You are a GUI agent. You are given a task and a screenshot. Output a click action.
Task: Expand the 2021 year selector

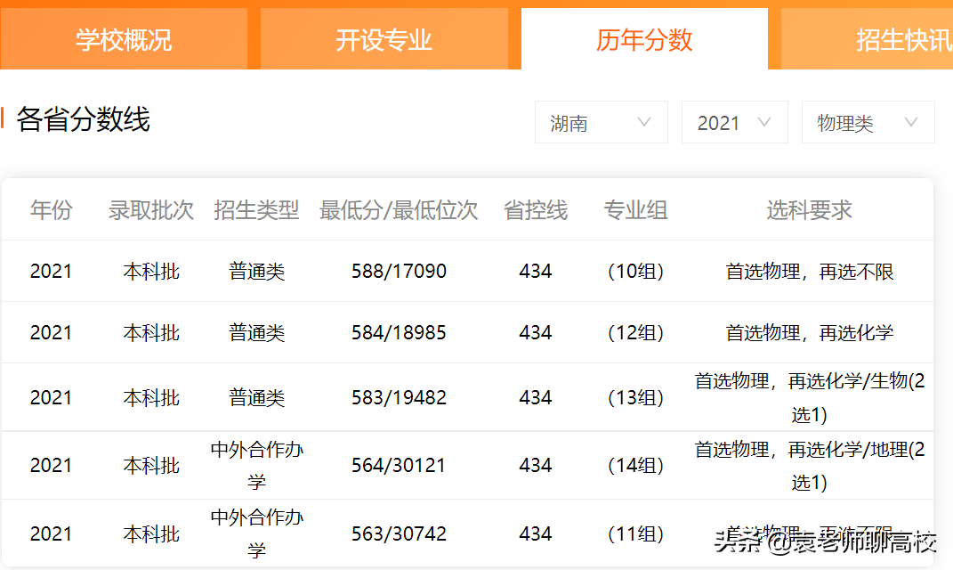[x=734, y=122]
